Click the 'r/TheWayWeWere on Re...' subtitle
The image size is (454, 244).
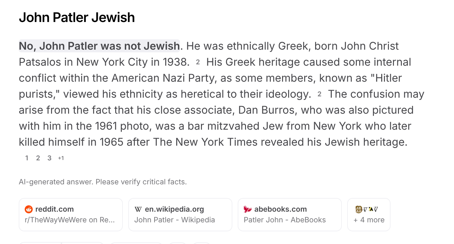tap(70, 220)
